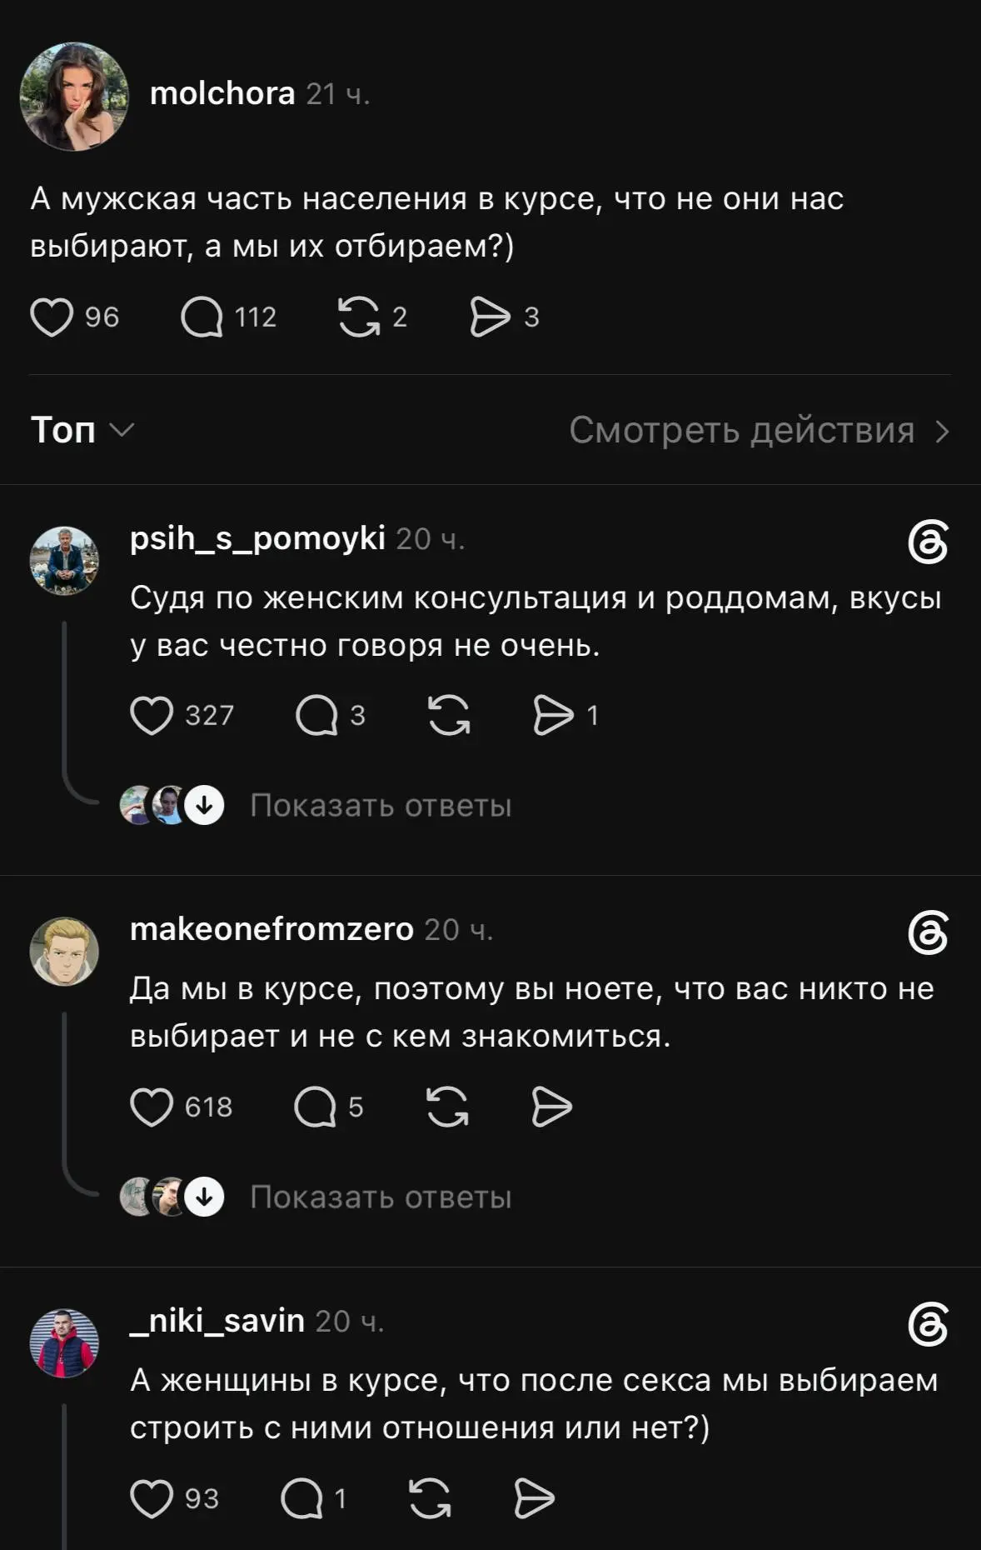Screen dimensions: 981x1550
Task: Expand replies under psih_s_pomoyki's comment
Action: [x=381, y=806]
